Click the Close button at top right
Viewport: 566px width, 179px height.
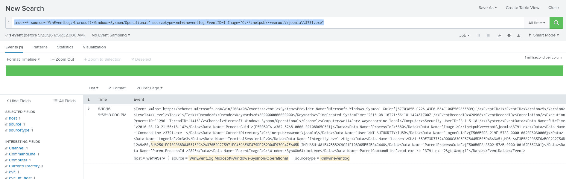point(553,7)
